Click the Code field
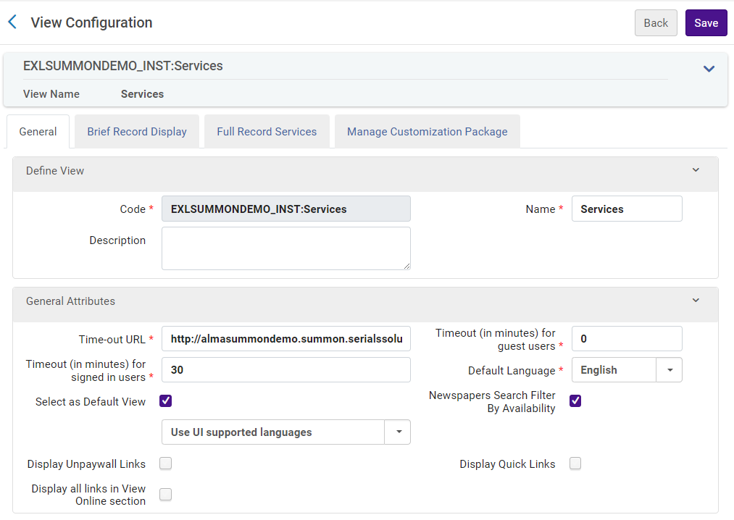Screen dimensions: 734x520 pos(286,209)
